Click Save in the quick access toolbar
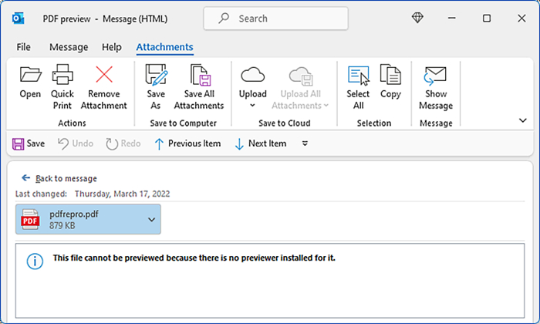 29,143
